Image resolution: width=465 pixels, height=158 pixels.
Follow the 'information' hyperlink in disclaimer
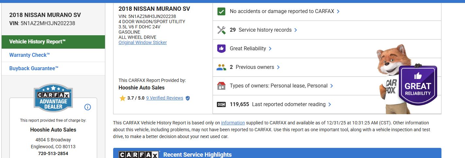233,123
